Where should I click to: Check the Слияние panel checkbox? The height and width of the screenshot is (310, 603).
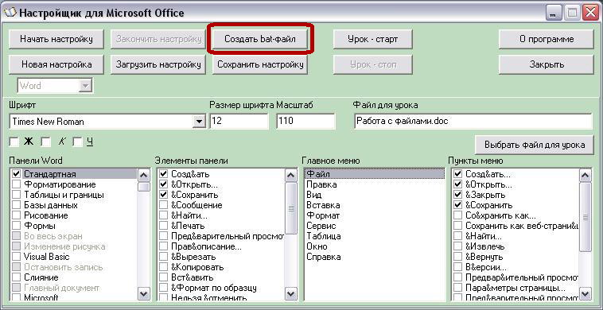(x=16, y=277)
